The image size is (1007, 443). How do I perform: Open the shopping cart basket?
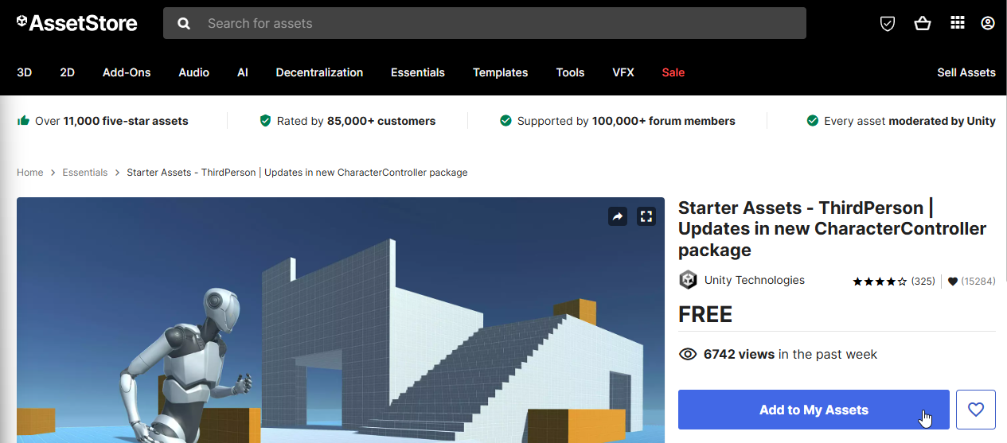(x=923, y=24)
